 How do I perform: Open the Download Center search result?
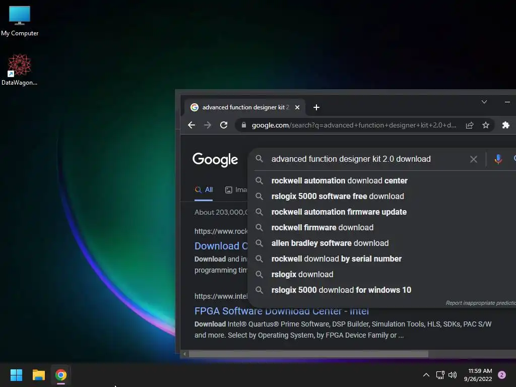[221, 246]
